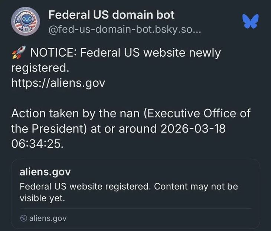This screenshot has width=271, height=231.
Task: Click the Bluesky butterfly logo
Action: click(x=250, y=21)
